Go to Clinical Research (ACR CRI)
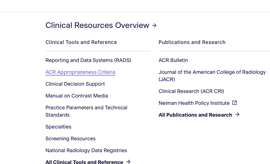 point(191,91)
